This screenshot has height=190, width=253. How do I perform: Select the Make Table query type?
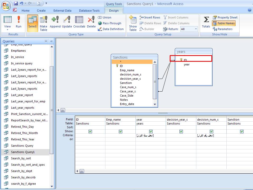coord(43,23)
